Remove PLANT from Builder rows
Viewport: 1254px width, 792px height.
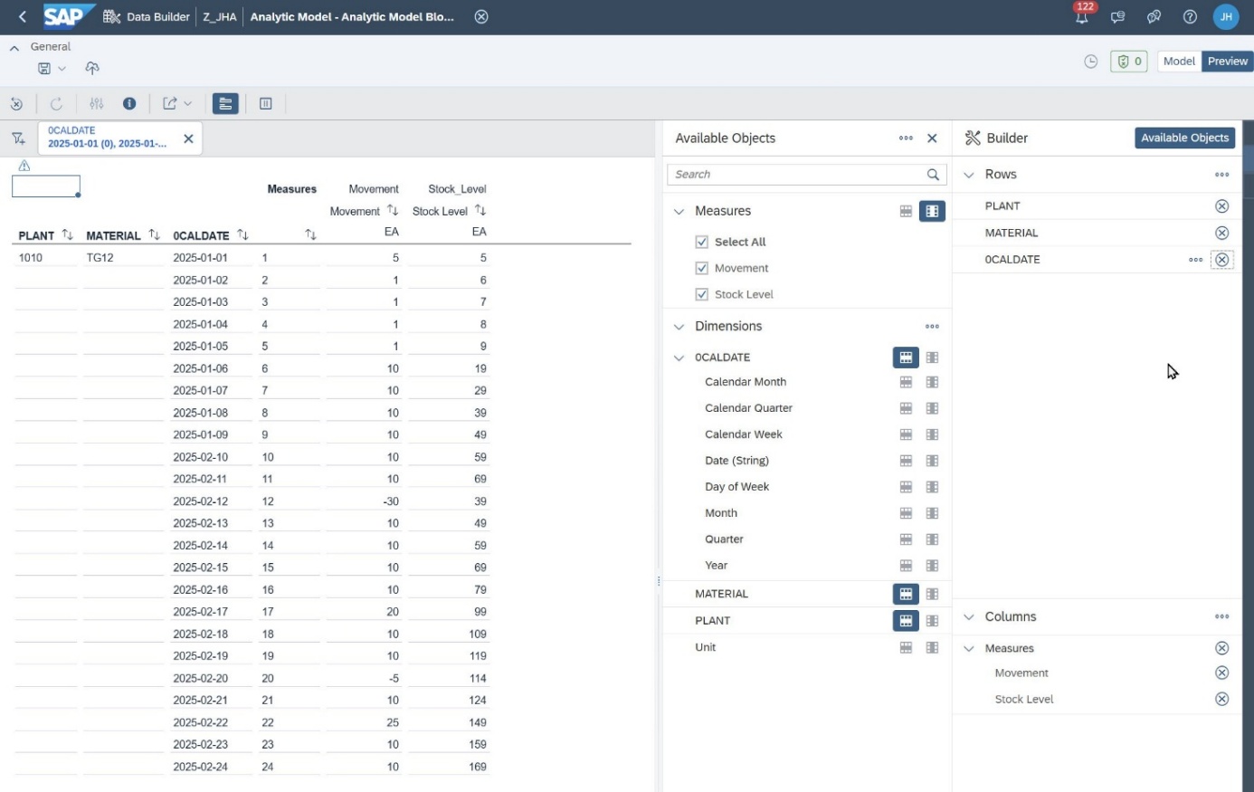[x=1221, y=206]
